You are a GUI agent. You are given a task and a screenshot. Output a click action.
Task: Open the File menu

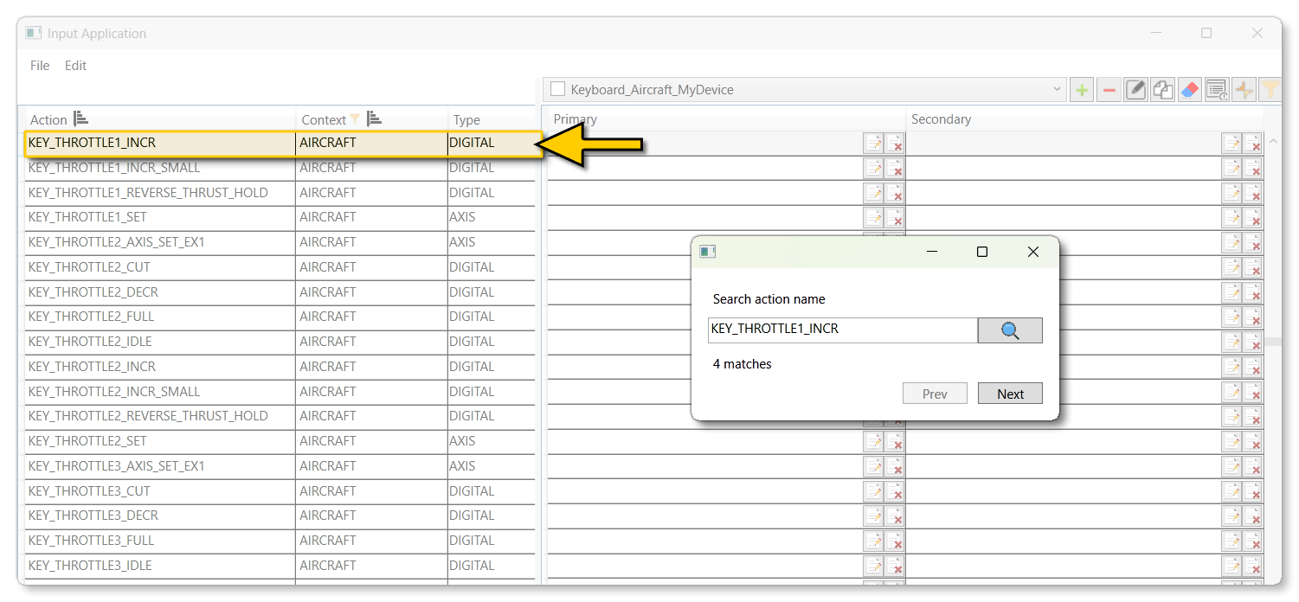(x=40, y=66)
